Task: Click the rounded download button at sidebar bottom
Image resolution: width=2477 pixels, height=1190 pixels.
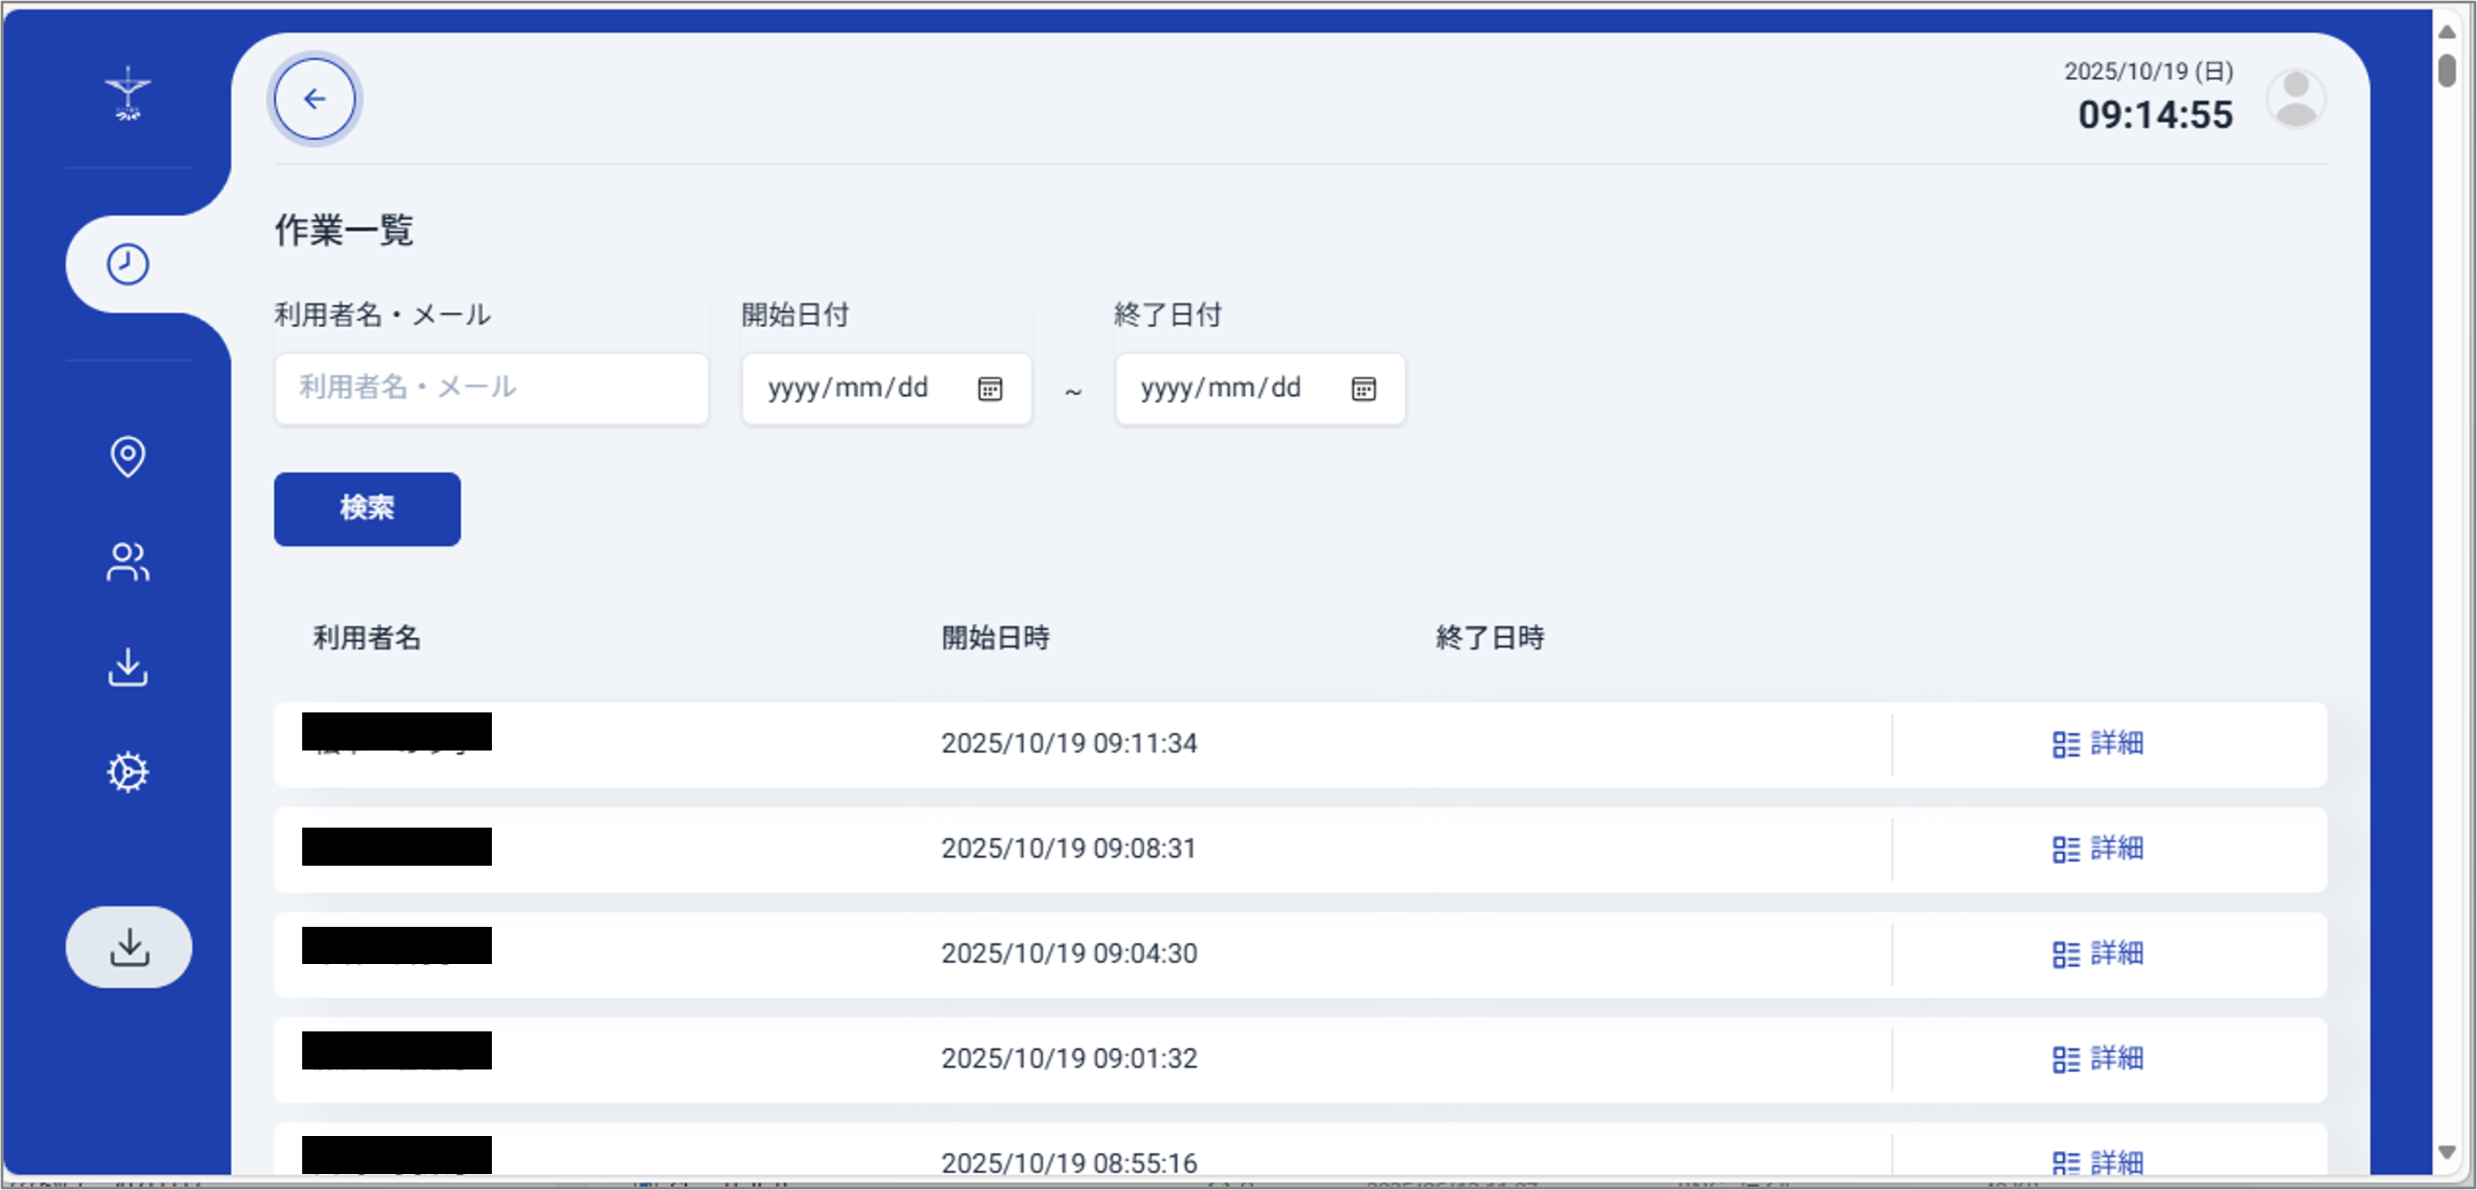Action: [x=129, y=947]
